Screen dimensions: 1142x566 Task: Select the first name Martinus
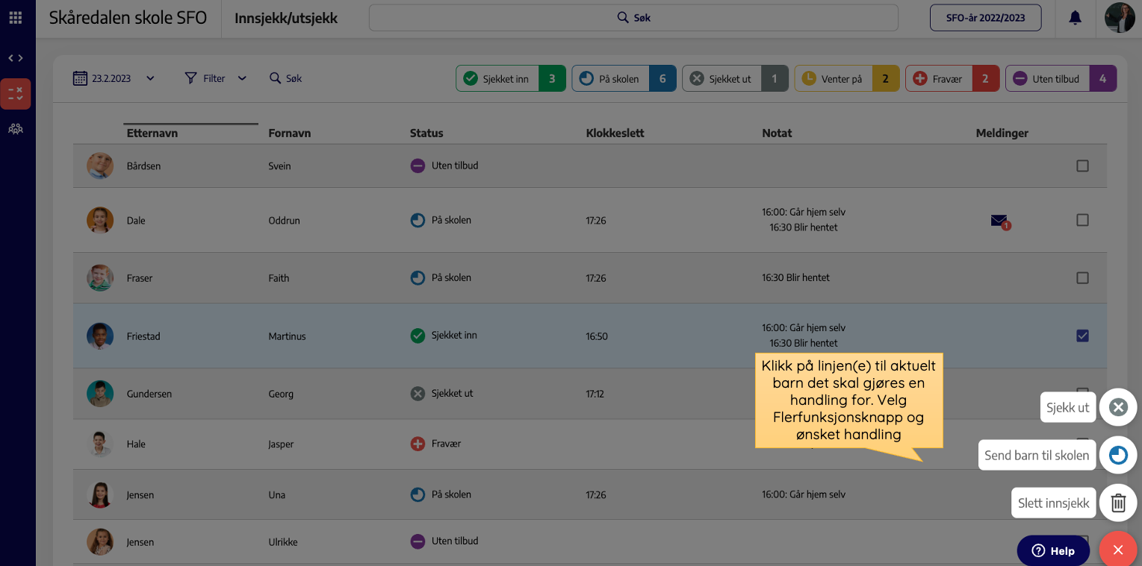pyautogui.click(x=288, y=336)
